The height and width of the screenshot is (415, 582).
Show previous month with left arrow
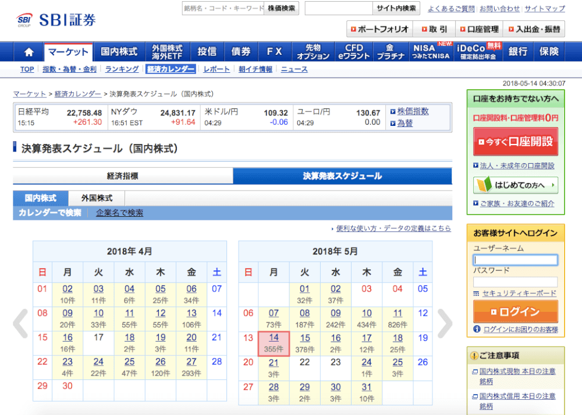pos(21,323)
